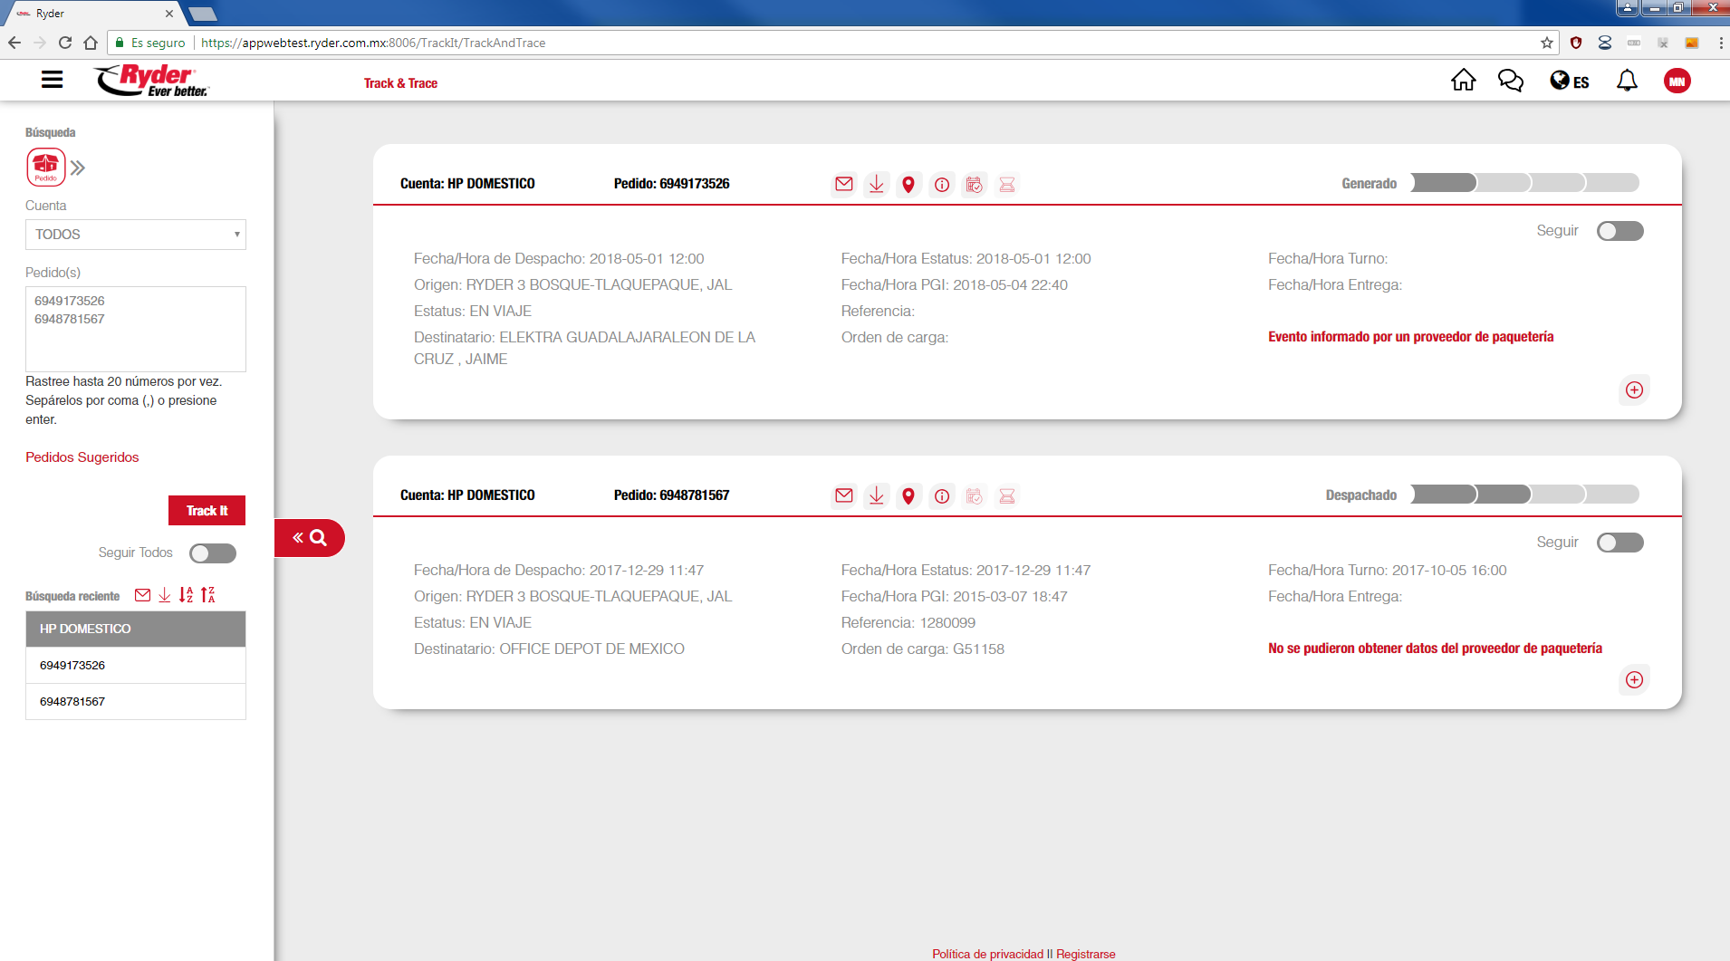Toggle Seguir switch for order 6948781567

click(1619, 543)
